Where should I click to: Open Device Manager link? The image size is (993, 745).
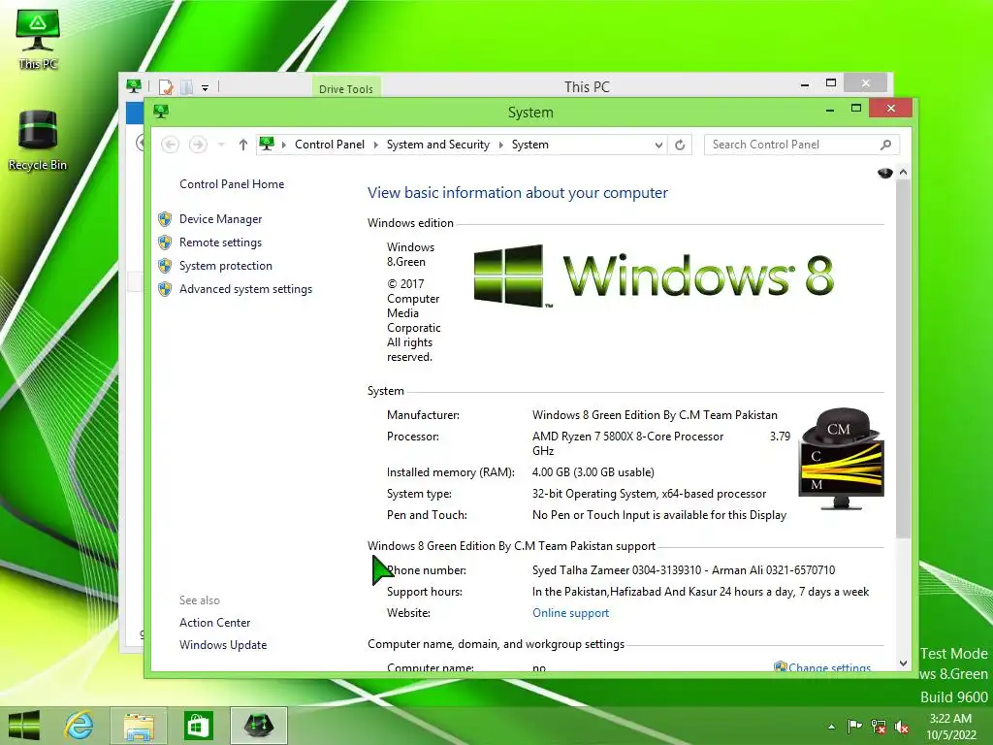coord(220,219)
